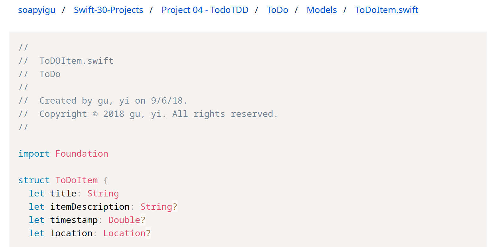Click the Double type annotation
The image size is (493, 247).
(x=124, y=220)
